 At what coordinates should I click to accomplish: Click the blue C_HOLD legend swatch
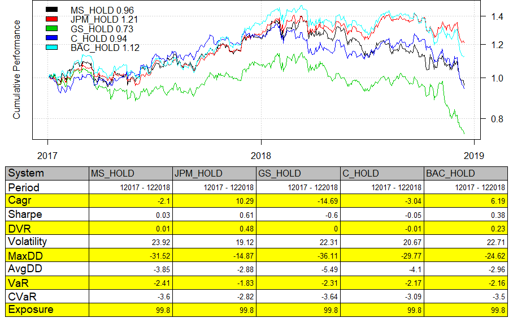[x=51, y=38]
